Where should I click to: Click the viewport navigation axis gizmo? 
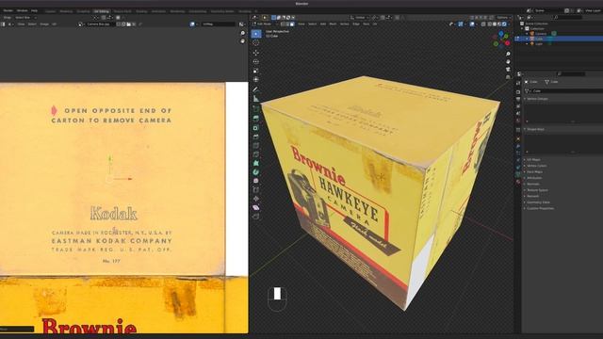click(x=501, y=40)
